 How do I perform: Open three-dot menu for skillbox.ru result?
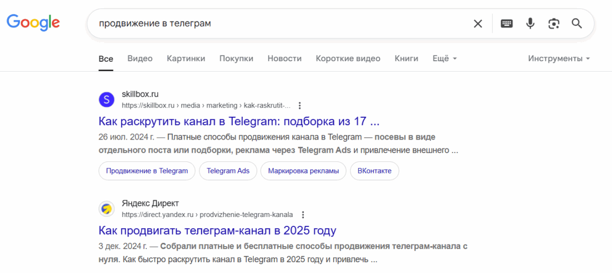300,105
